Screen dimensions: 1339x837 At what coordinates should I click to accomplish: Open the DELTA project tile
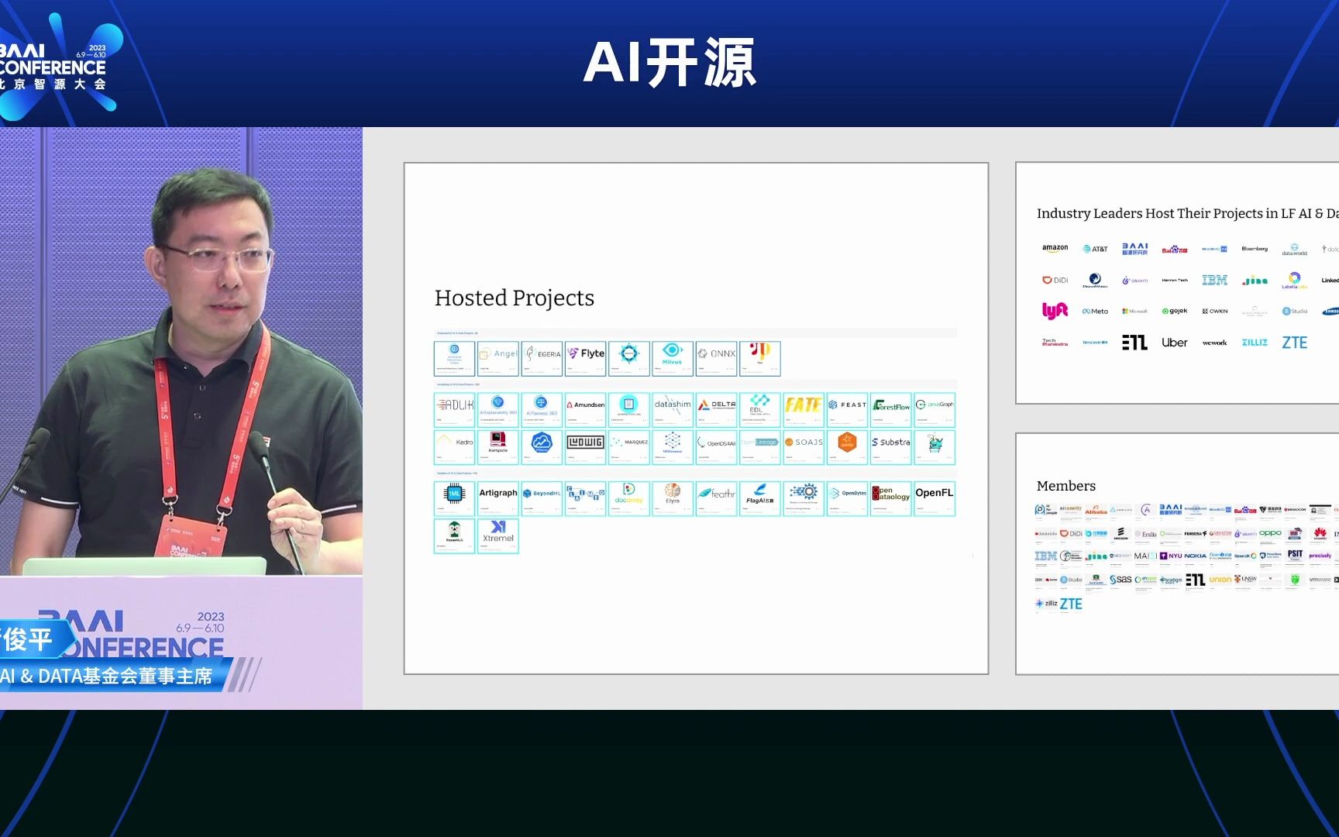click(716, 409)
